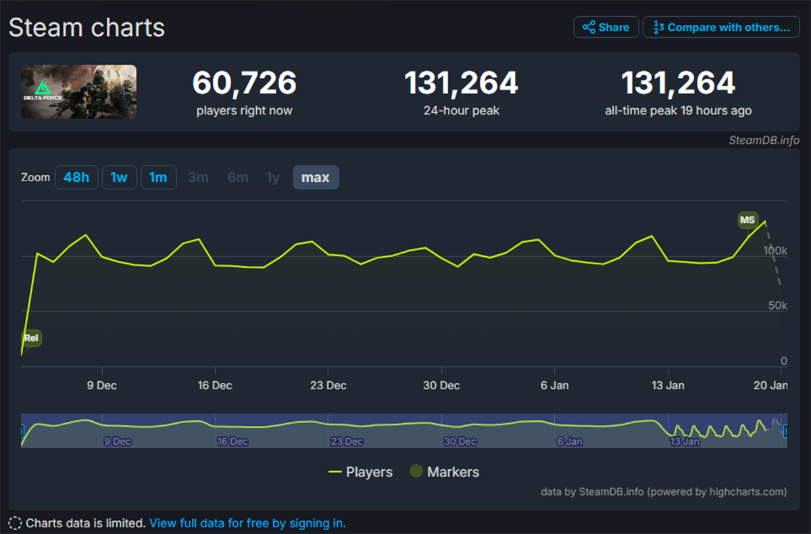Click the navigator mini-chart timeline strip

pos(405,429)
